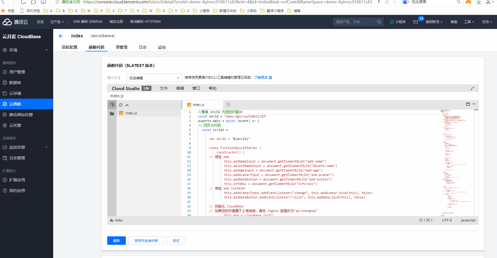Open 域名注册 in the top navigation
Image resolution: width=497 pixels, height=258 pixels.
coord(116,22)
